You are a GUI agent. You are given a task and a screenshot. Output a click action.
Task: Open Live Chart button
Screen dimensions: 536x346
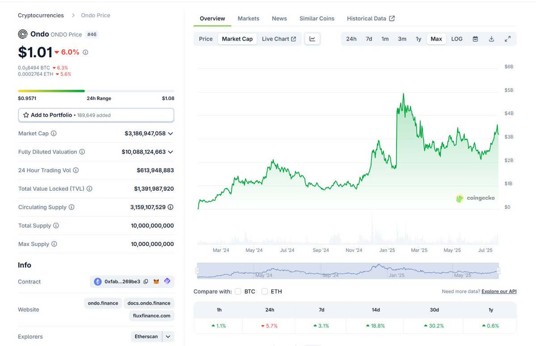pos(279,39)
